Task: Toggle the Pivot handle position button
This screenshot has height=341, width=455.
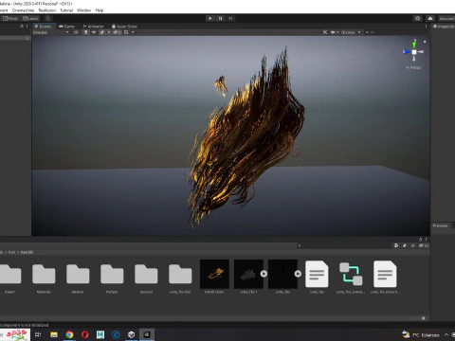Action: [x=10, y=18]
